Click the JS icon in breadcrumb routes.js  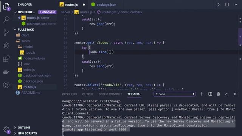pyautogui.click(x=76, y=12)
